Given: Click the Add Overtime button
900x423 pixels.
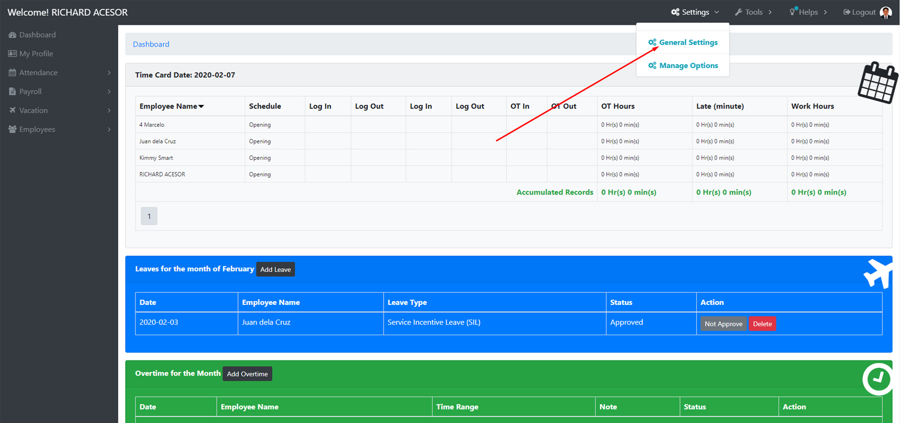Looking at the screenshot, I should (247, 374).
